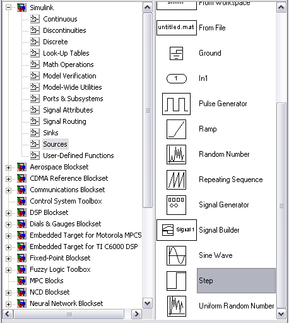
Task: Click the Math Operations sublibrary icon
Action: (x=35, y=64)
